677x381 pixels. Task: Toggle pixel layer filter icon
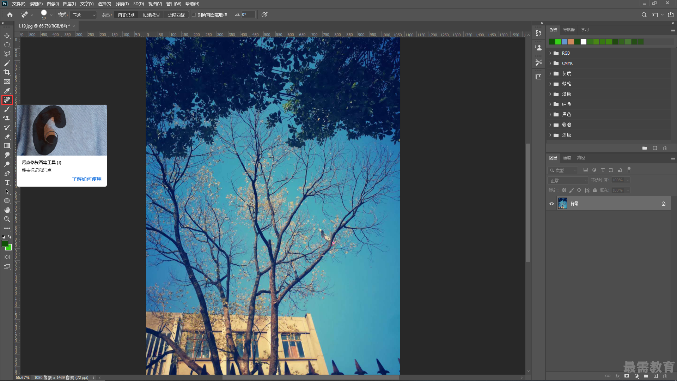[x=586, y=170]
